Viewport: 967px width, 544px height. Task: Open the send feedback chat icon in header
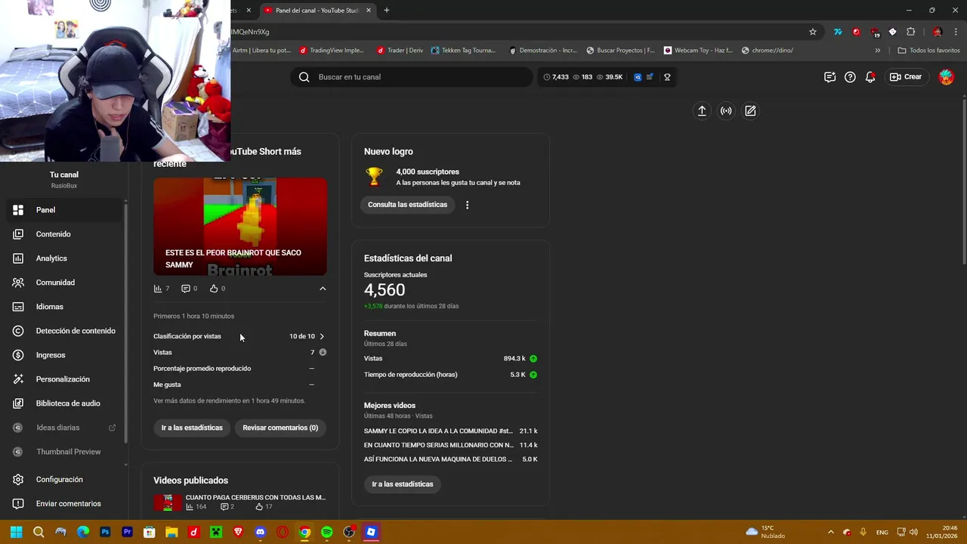pos(830,77)
